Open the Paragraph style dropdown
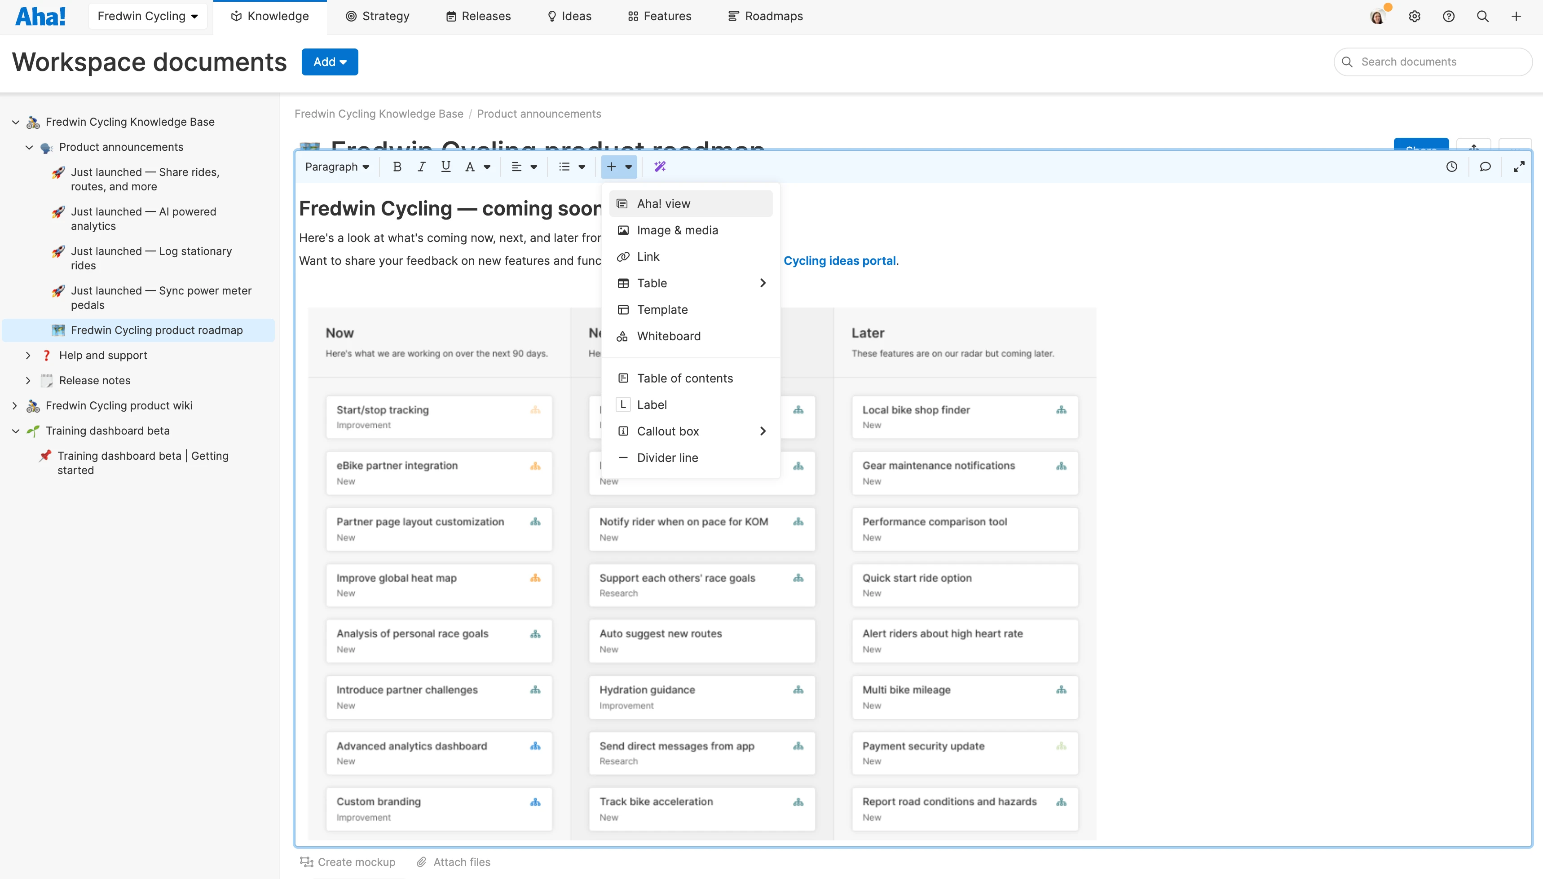The image size is (1543, 879). [x=336, y=167]
